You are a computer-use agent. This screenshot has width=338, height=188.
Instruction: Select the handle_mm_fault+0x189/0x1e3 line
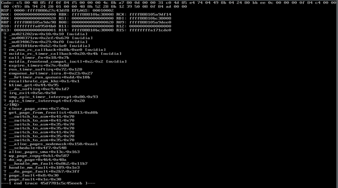point(42,167)
